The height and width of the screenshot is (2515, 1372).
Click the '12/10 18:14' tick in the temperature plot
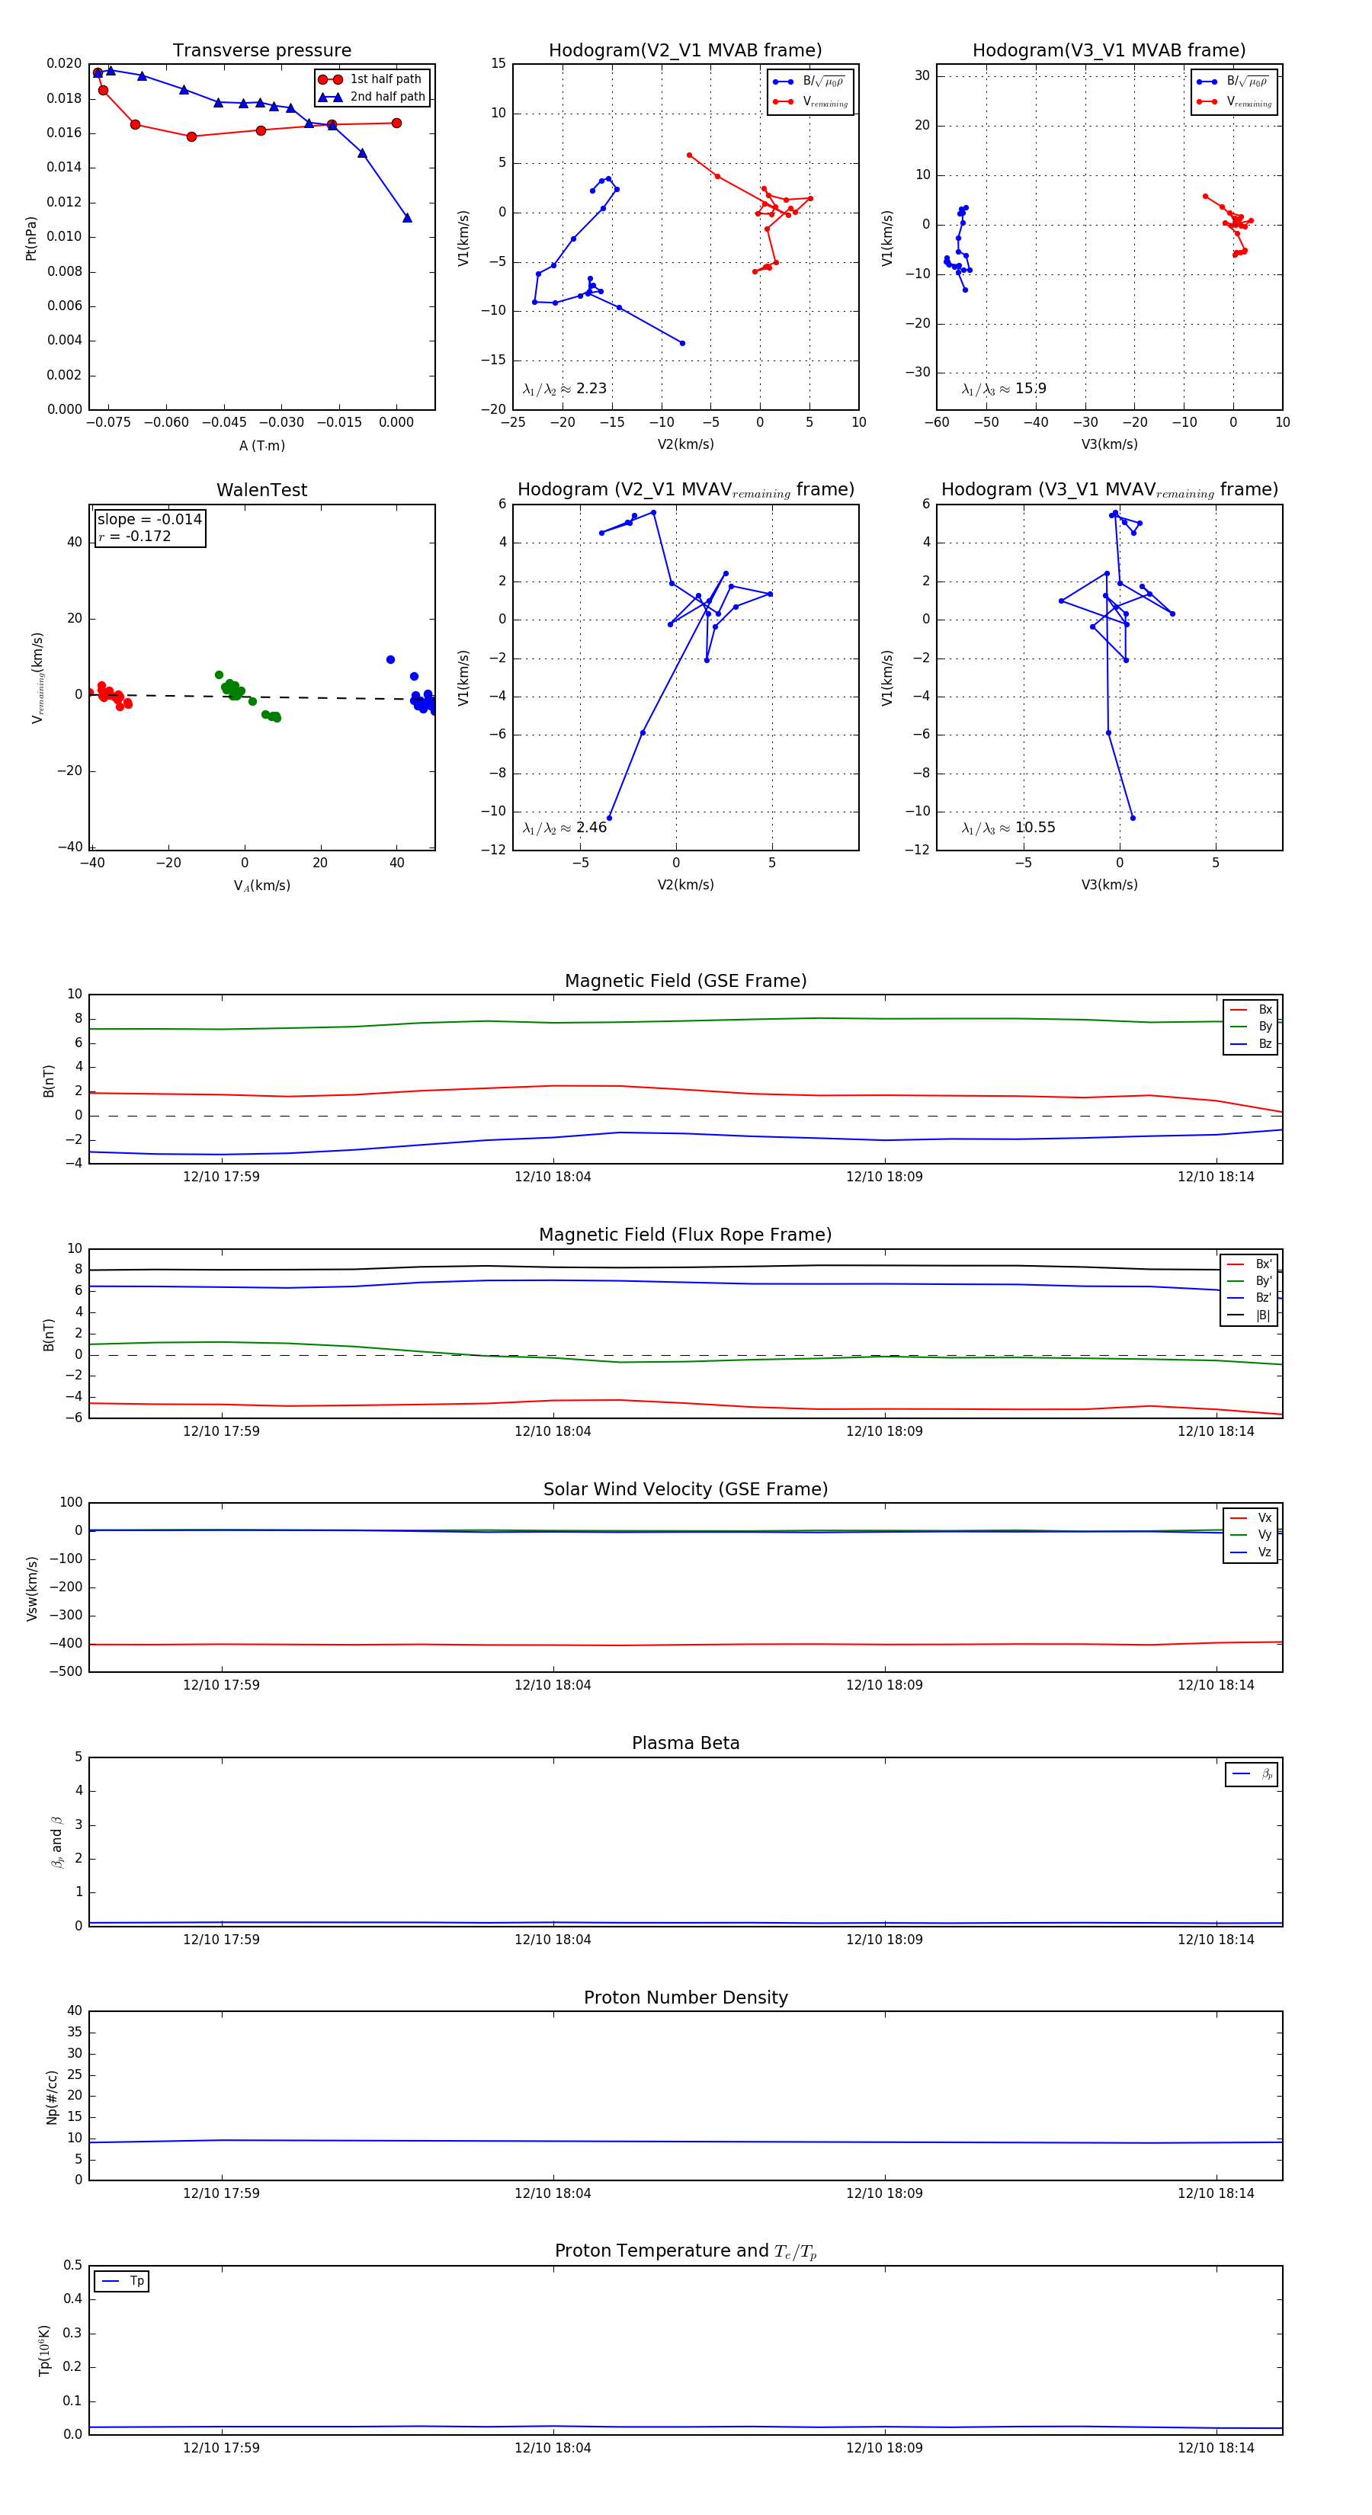1216,2448
